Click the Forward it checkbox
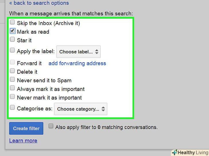The image size is (209, 156). click(x=12, y=62)
